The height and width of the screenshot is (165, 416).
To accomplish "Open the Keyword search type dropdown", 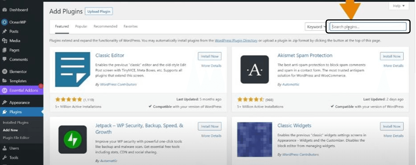I will coord(316,27).
